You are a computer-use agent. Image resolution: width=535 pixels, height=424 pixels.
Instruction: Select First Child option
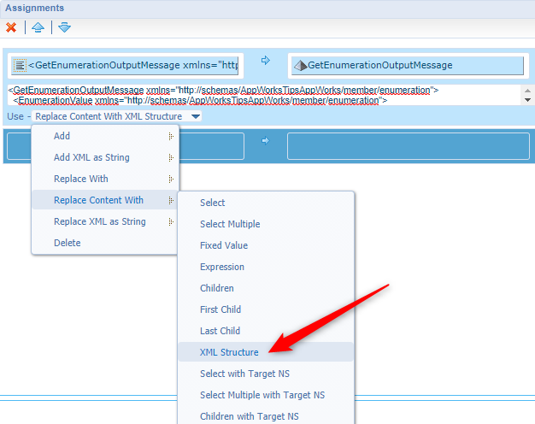pyautogui.click(x=220, y=309)
